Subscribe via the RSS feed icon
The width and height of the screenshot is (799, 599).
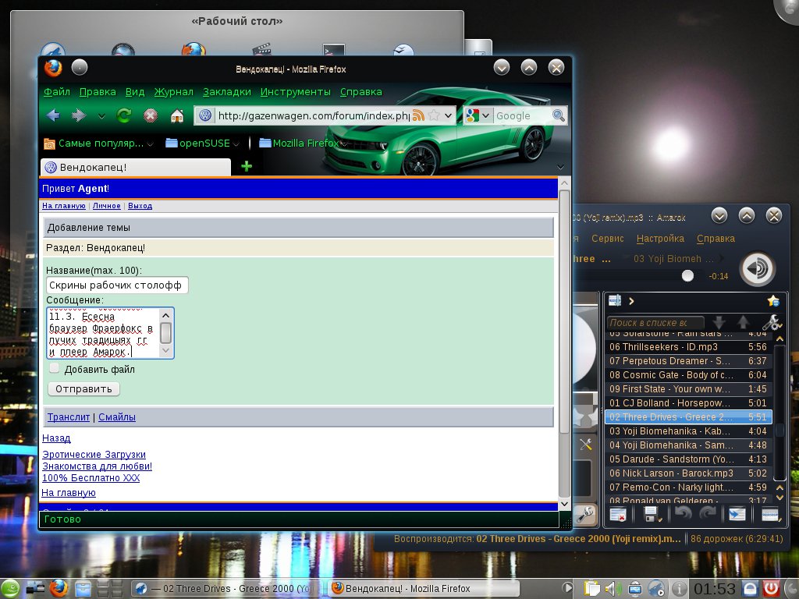(418, 115)
